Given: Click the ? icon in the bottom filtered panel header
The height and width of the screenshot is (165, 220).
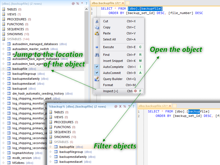Looking at the screenshot, I should [133, 106].
